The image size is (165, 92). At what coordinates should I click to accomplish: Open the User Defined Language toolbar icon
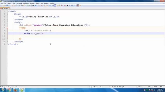57,5
